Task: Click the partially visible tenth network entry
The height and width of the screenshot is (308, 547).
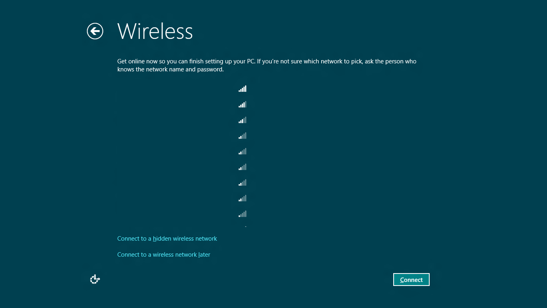Action: [245, 226]
